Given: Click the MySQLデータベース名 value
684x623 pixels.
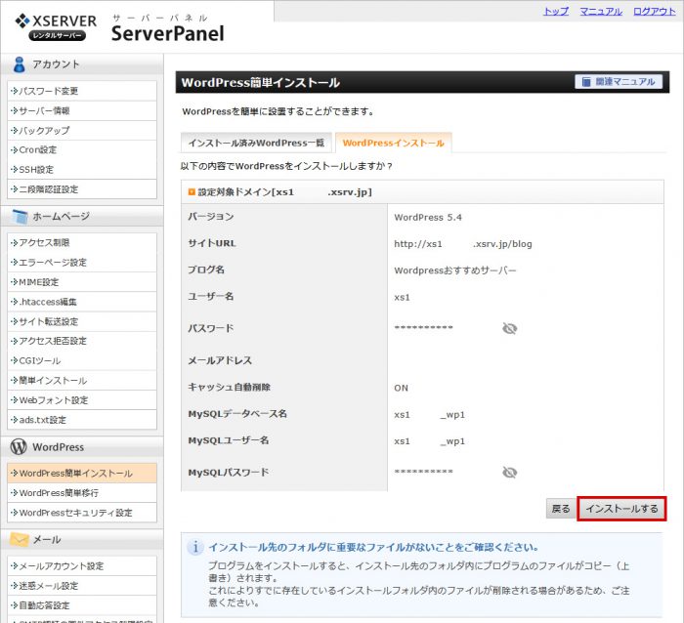Looking at the screenshot, I should (x=429, y=415).
